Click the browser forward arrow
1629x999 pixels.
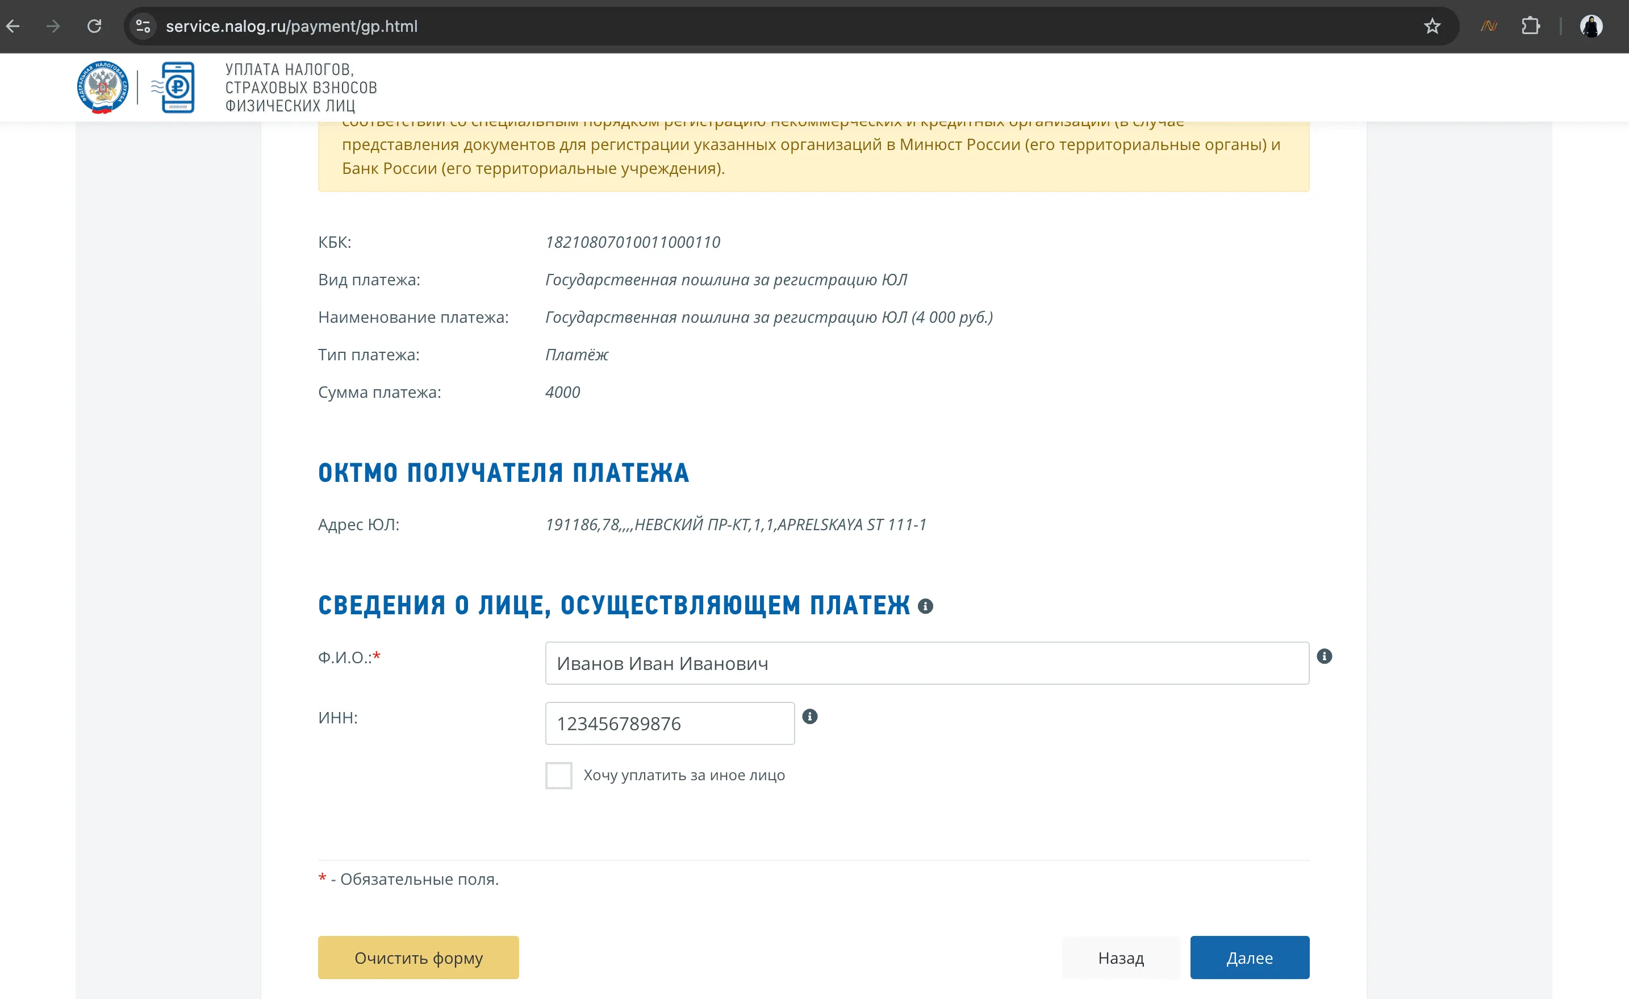(x=52, y=27)
